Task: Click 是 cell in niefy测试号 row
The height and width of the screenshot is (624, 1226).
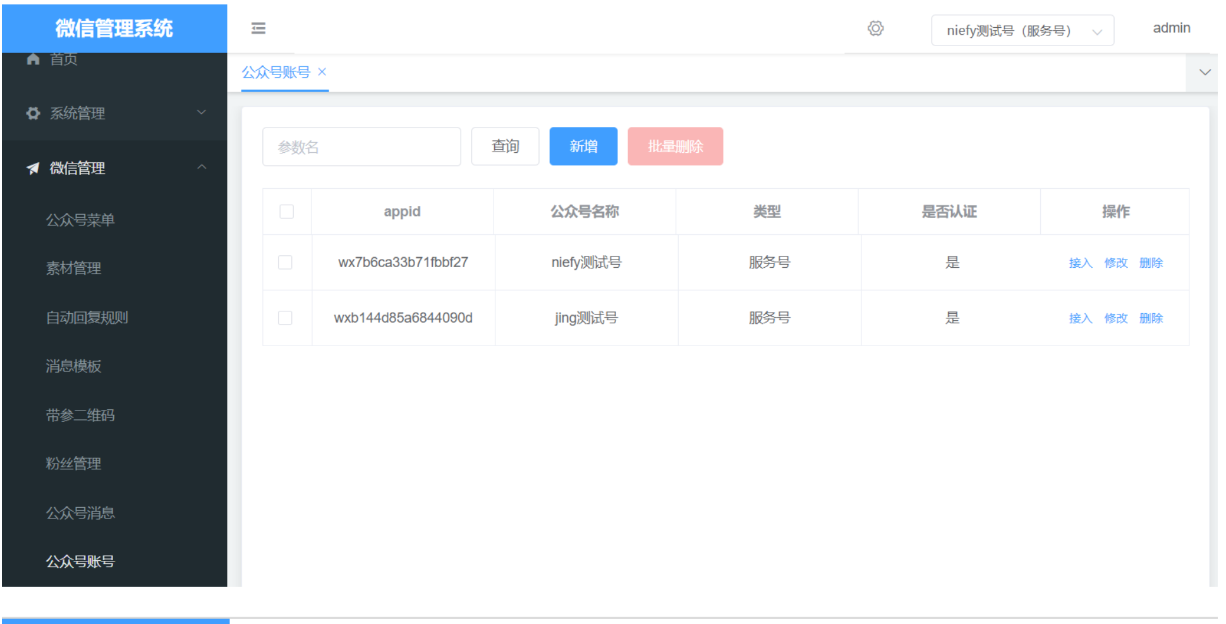Action: [x=952, y=262]
